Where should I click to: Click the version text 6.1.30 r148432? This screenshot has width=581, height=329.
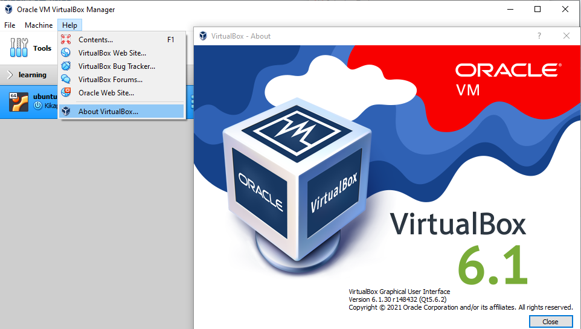point(397,299)
